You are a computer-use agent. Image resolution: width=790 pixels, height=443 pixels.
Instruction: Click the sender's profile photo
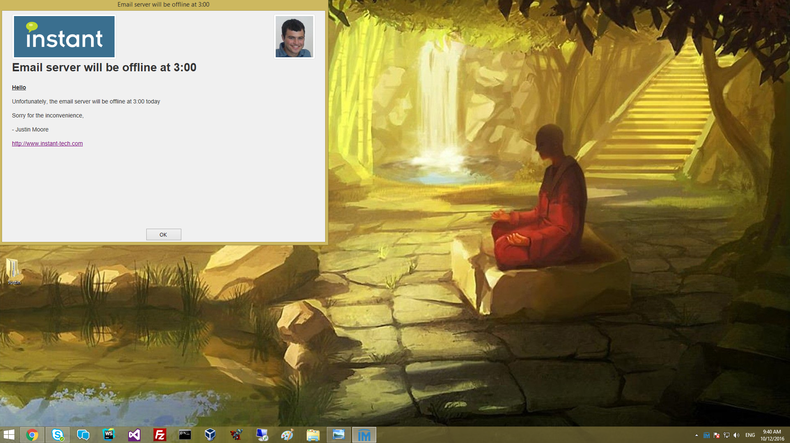click(294, 37)
